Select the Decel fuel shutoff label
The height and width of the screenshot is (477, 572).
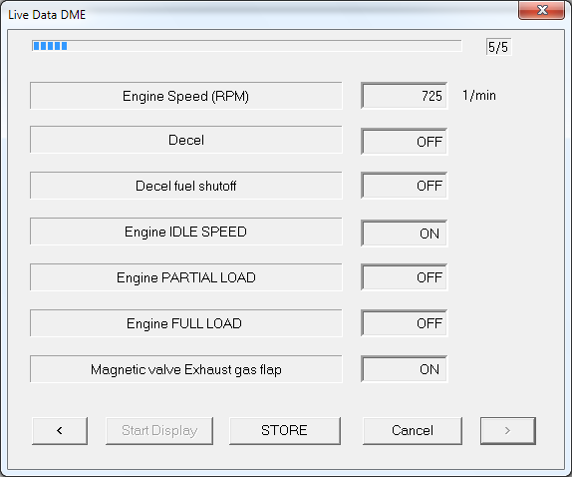point(186,186)
